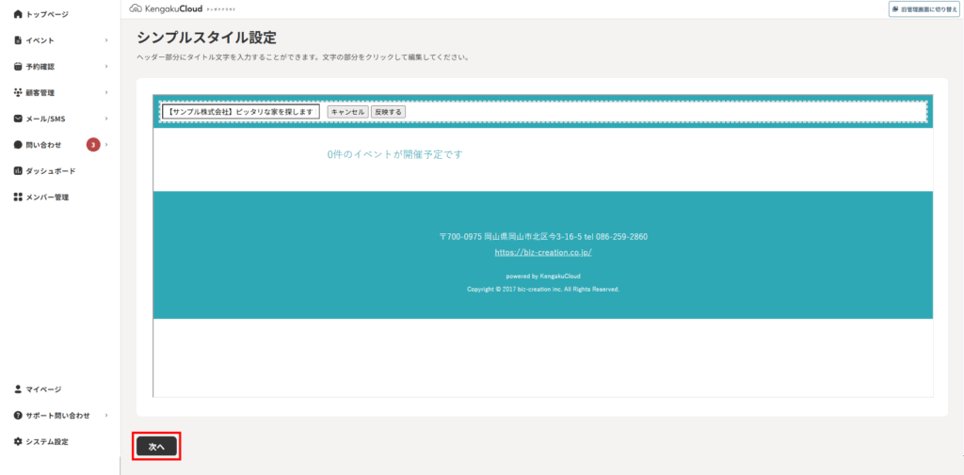Viewport: 964px width, 475px height.
Task: Click the KengakuCloud cloud logo icon
Action: pos(137,9)
